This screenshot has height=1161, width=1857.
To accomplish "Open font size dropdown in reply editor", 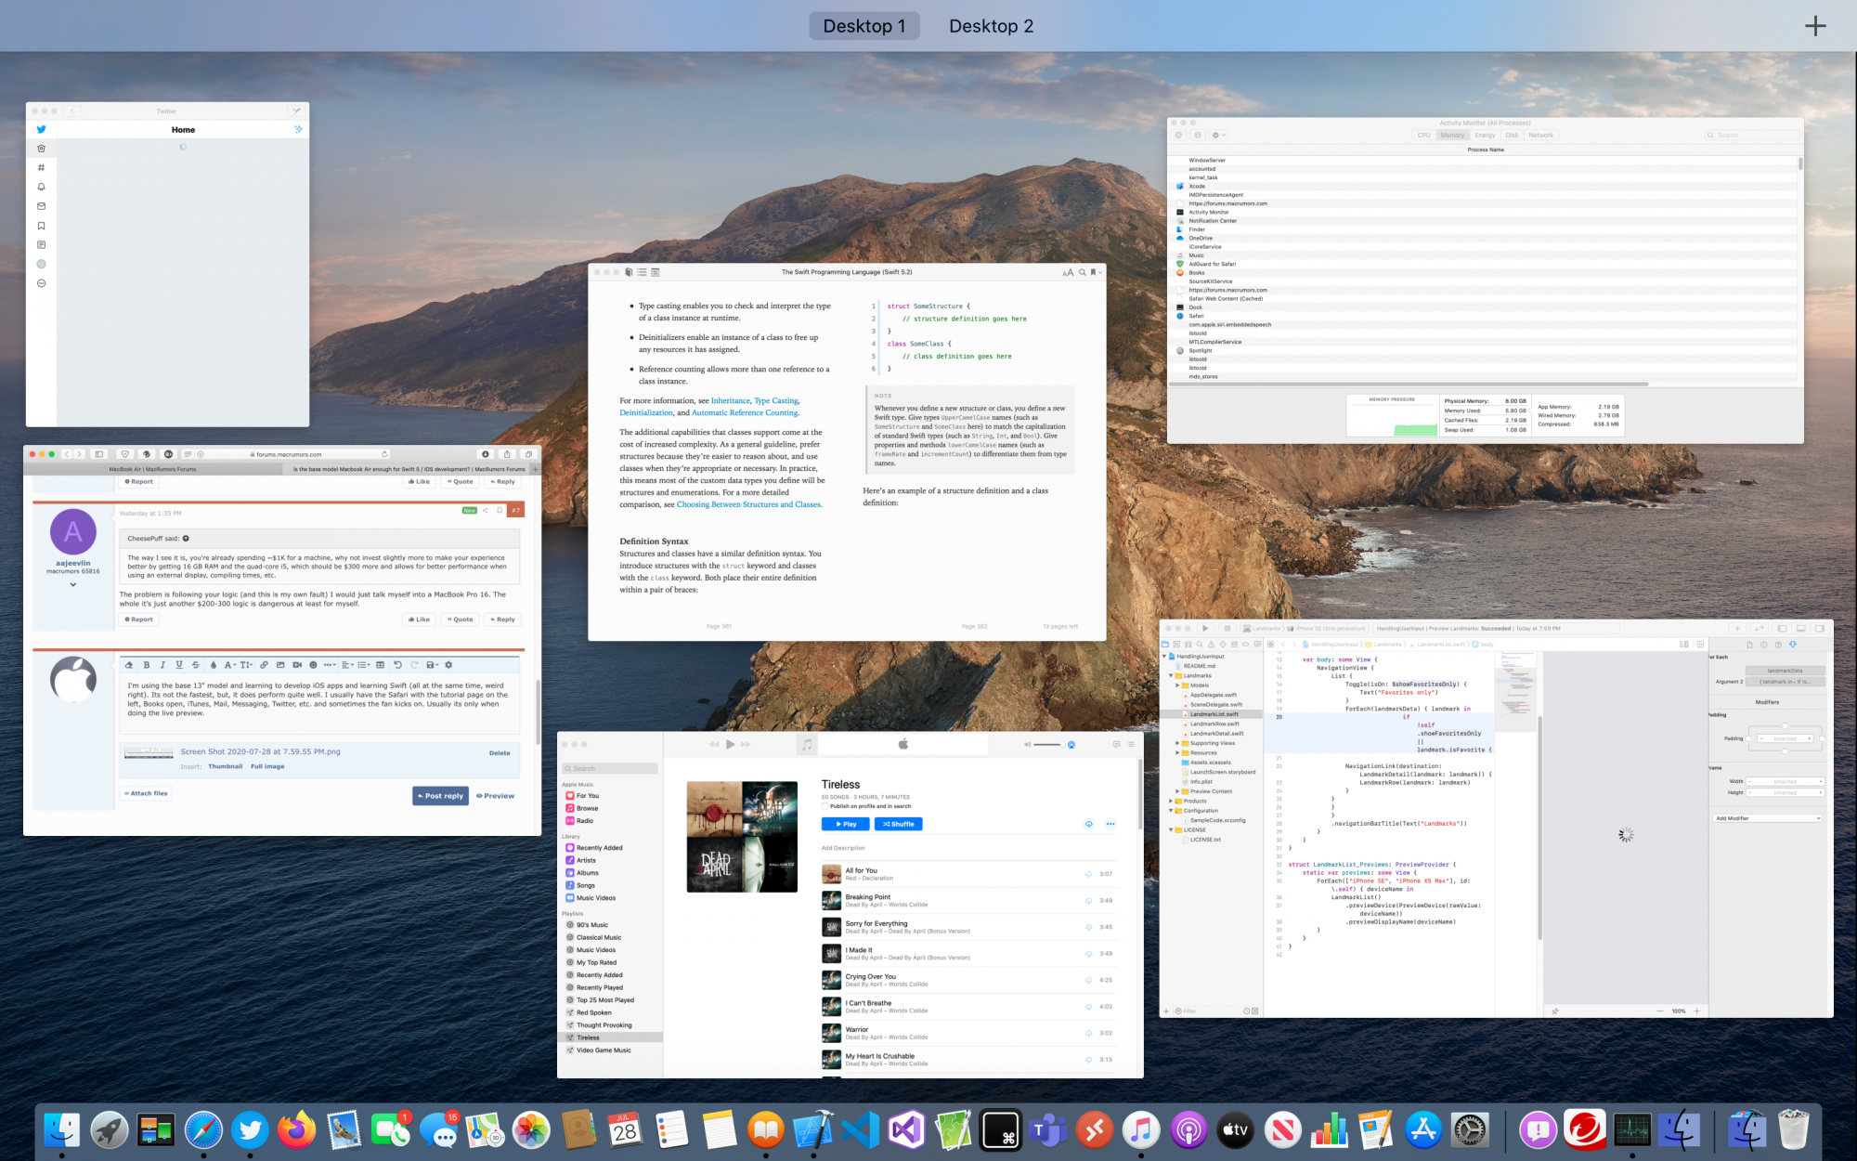I will click(247, 665).
